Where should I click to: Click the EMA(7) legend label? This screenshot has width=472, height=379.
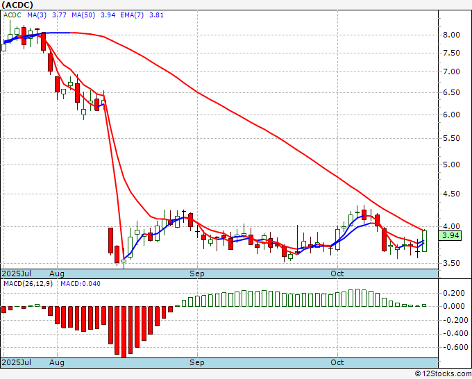point(132,15)
